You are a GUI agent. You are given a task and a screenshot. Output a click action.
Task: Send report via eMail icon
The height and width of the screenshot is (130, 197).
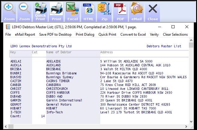(x=136, y=11)
